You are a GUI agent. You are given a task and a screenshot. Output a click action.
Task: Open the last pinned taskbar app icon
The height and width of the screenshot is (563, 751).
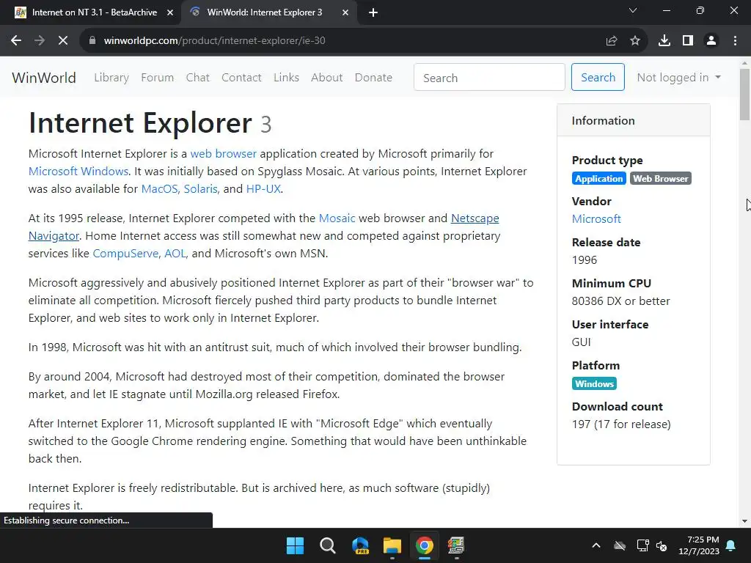[x=456, y=545]
